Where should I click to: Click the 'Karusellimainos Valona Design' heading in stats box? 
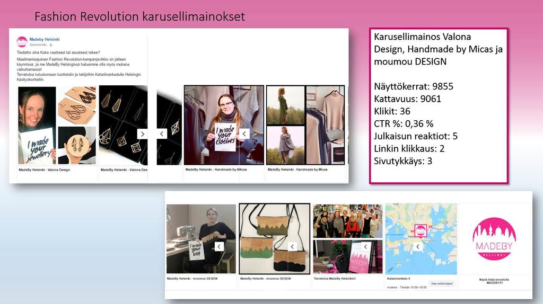pyautogui.click(x=438, y=49)
